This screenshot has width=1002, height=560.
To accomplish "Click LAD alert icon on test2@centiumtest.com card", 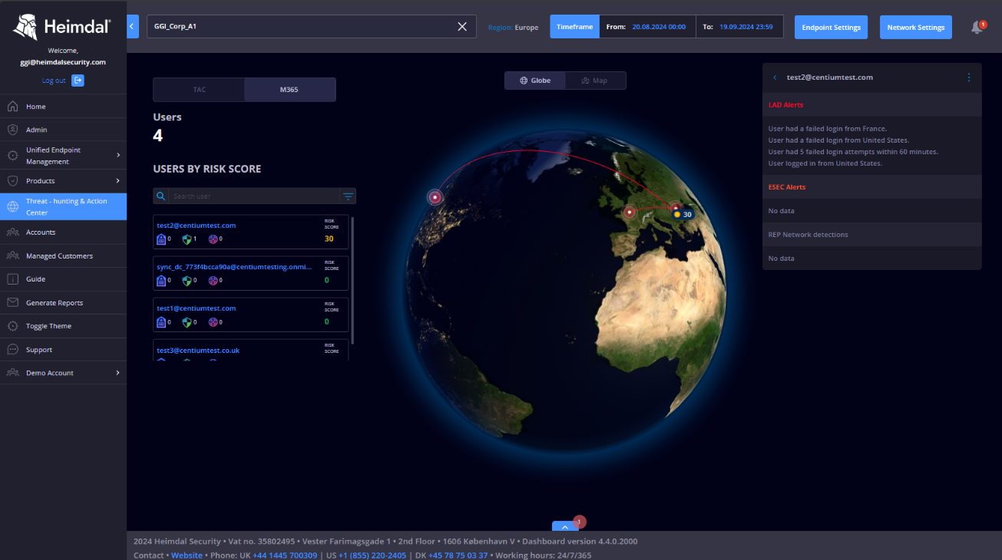I will point(161,239).
